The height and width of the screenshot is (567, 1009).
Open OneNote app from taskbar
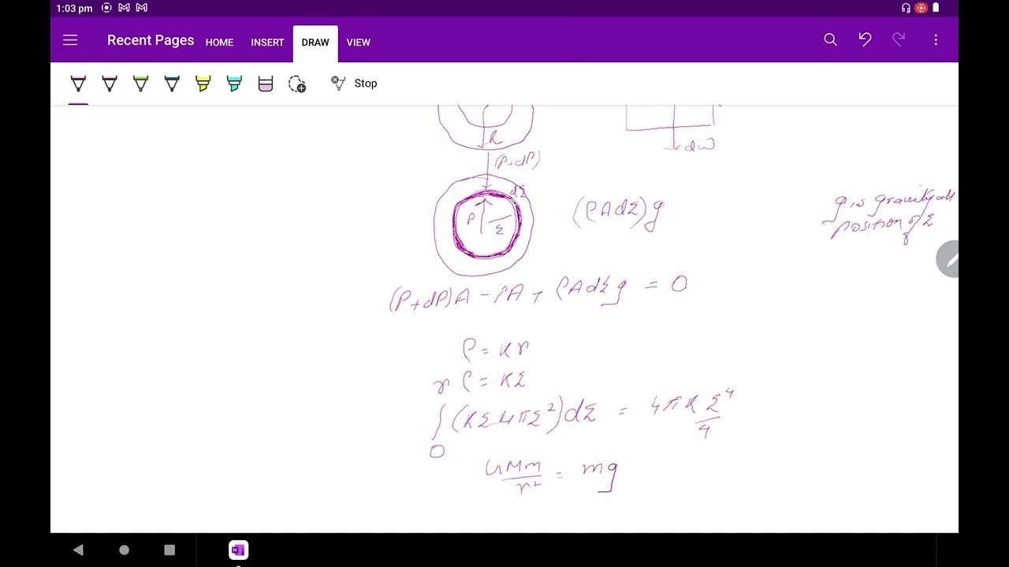pos(238,550)
